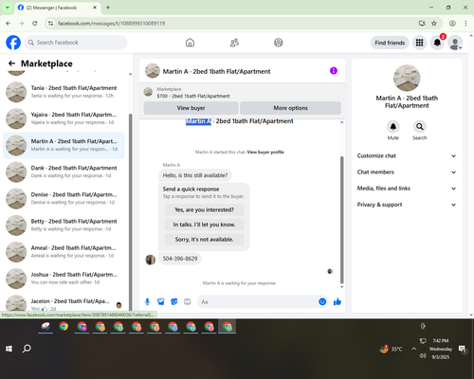Click the large conversation avatar in right panel
Image resolution: width=474 pixels, height=379 pixels.
pos(407,78)
